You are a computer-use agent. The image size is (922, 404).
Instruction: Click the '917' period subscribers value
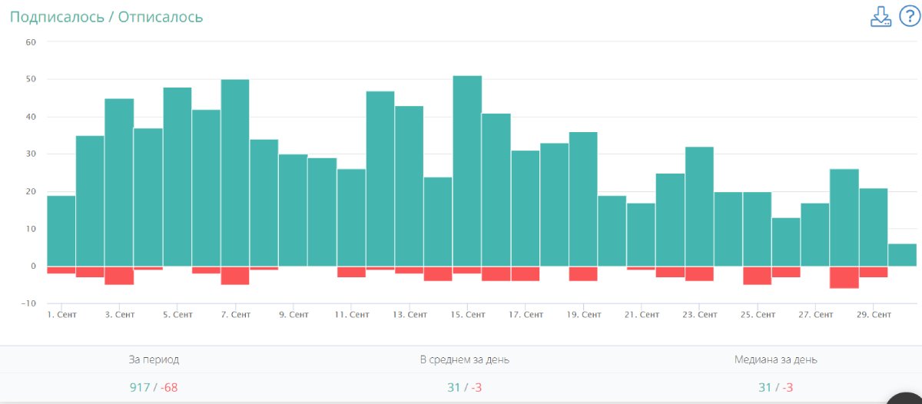pos(140,388)
